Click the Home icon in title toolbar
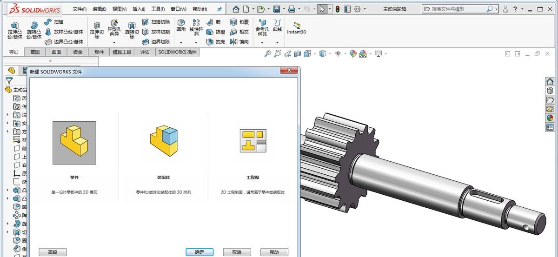Screen dimensions: 558x257 (236, 9)
